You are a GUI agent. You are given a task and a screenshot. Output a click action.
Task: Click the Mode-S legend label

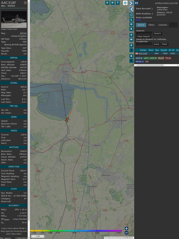coord(139,62)
